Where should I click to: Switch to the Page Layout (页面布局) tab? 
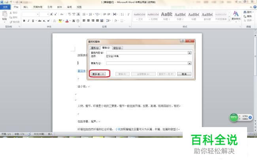tap(38, 7)
